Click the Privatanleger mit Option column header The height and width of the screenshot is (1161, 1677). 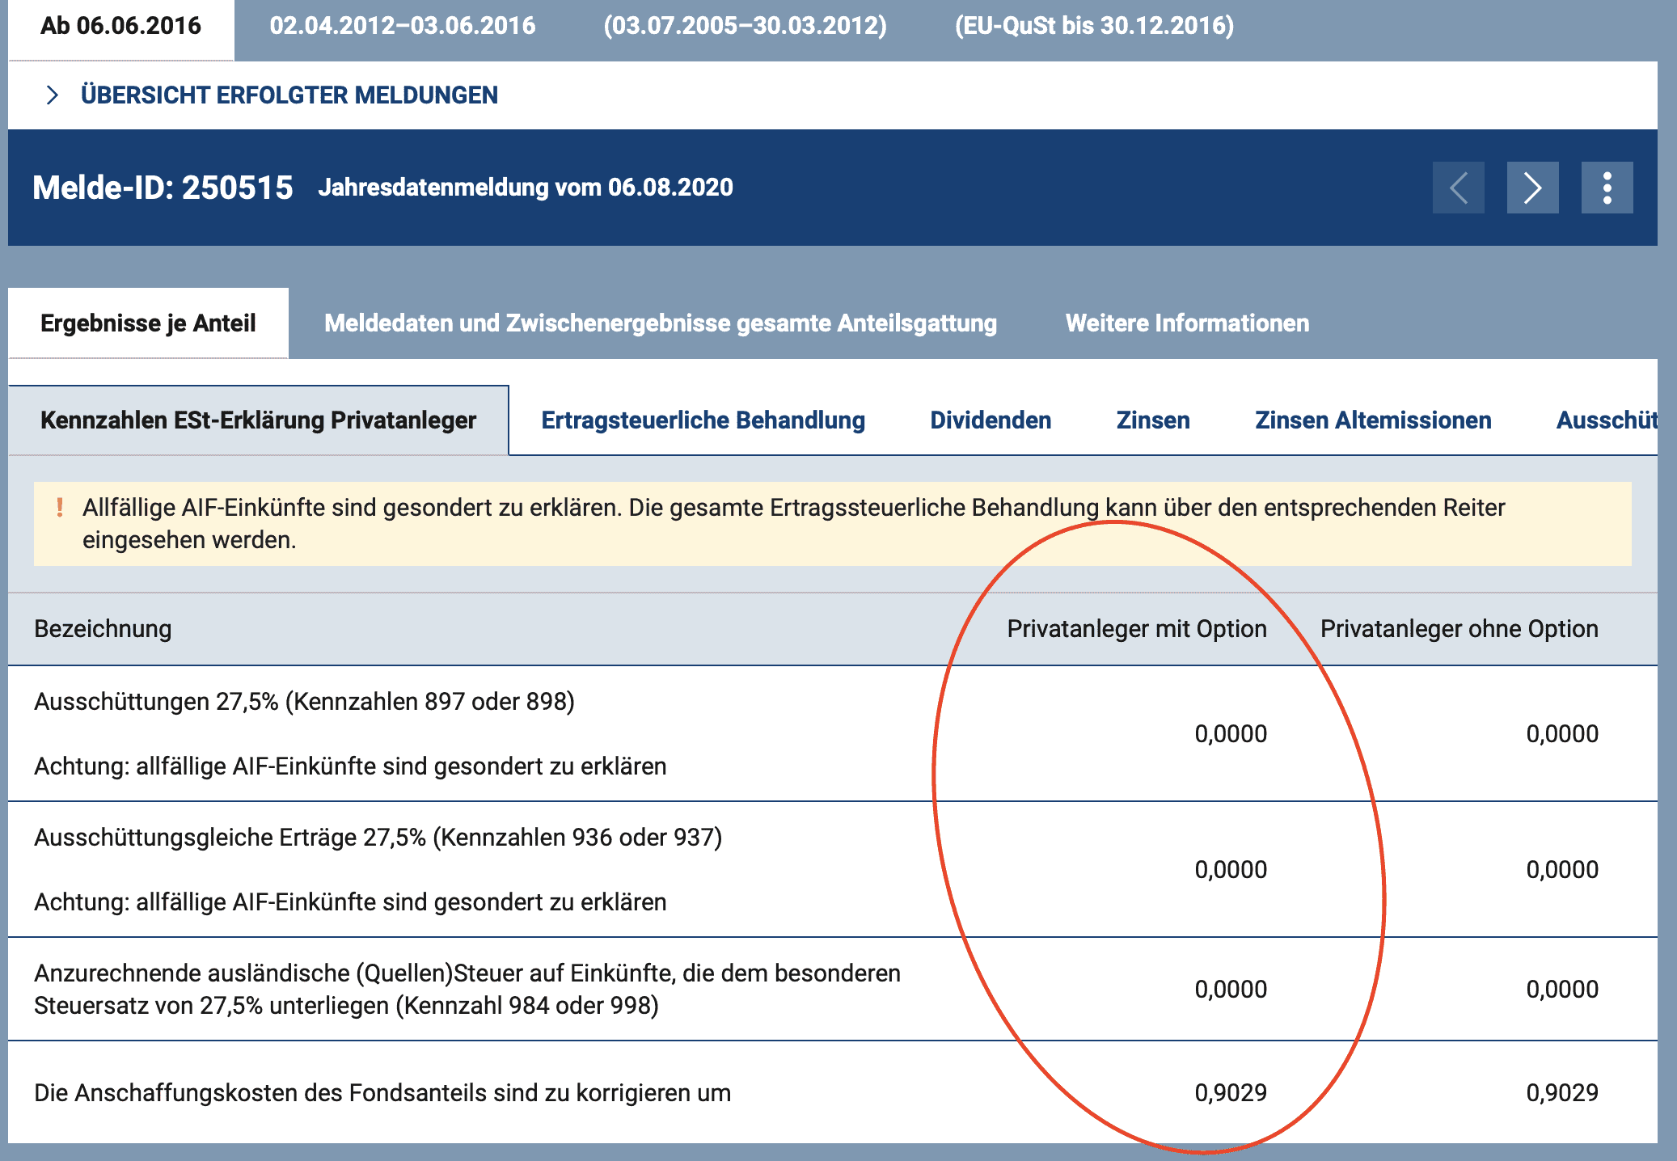pyautogui.click(x=1136, y=629)
